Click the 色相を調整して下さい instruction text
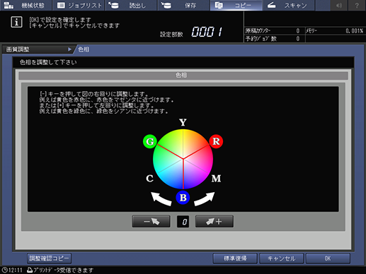Image resolution: width=366 pixels, height=274 pixels. [x=48, y=62]
